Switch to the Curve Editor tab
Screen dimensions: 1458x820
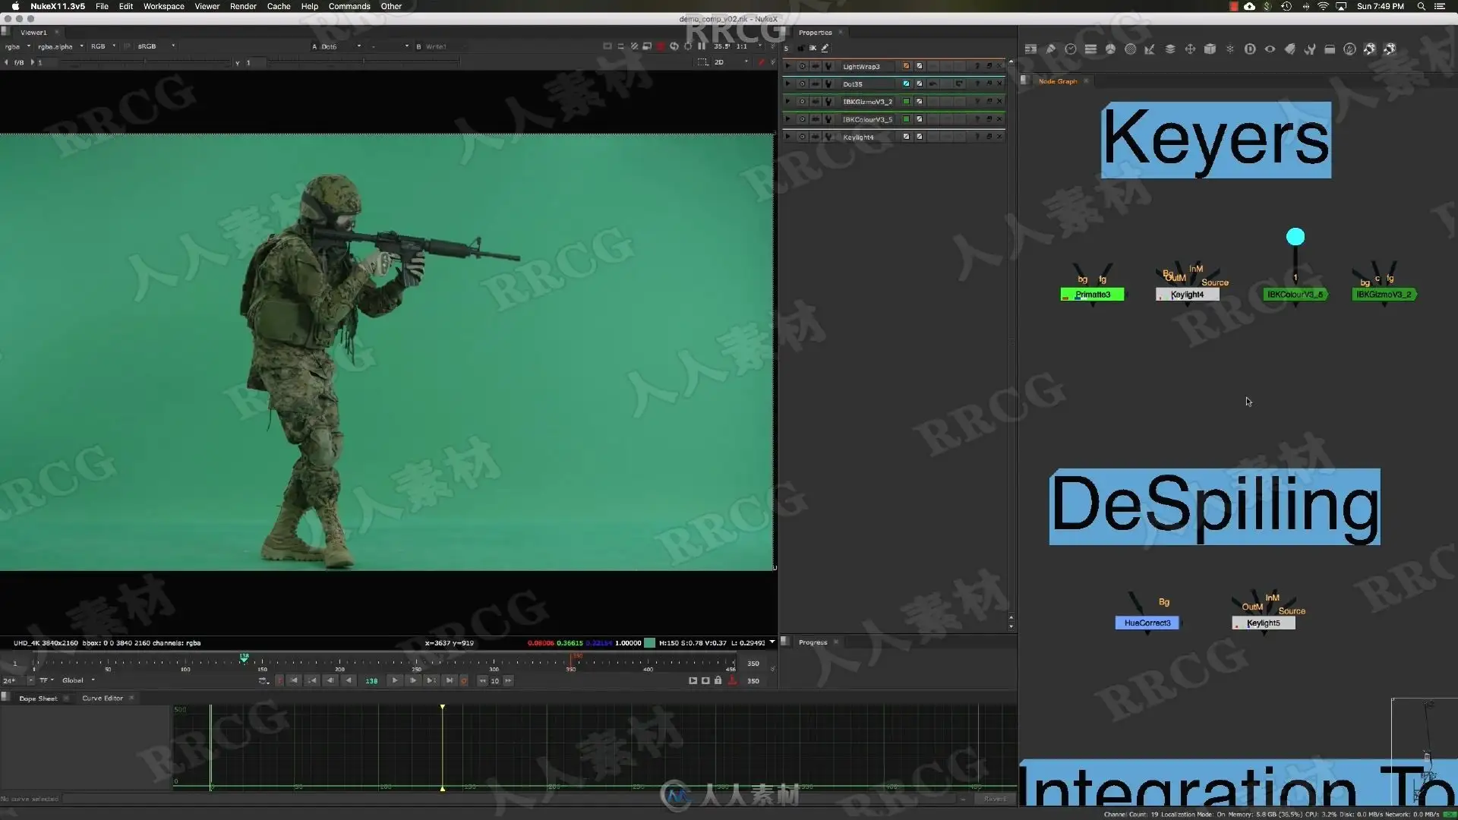(103, 698)
